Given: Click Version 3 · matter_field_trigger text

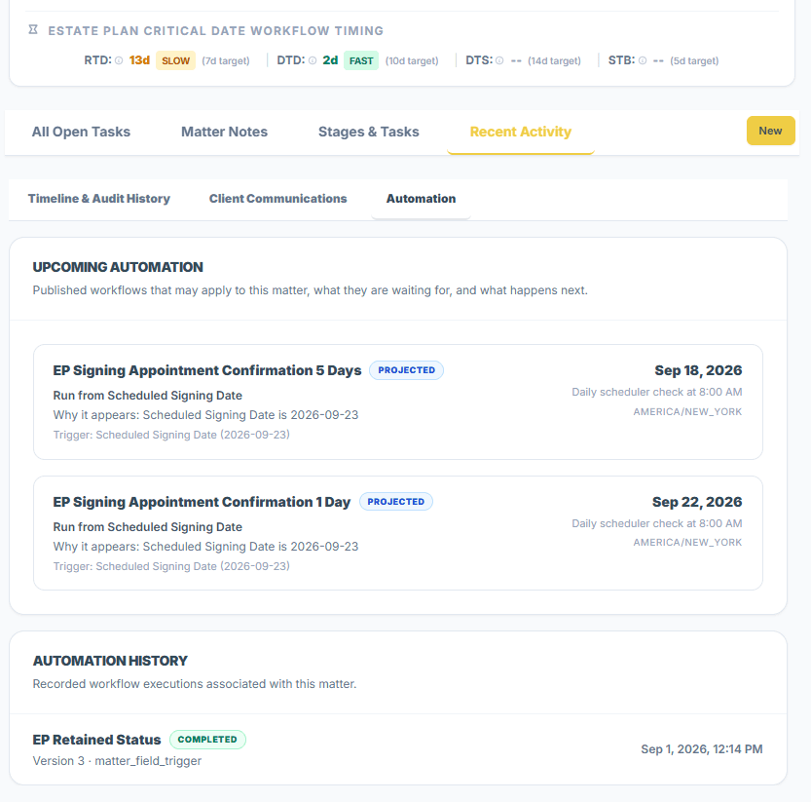Looking at the screenshot, I should 117,761.
